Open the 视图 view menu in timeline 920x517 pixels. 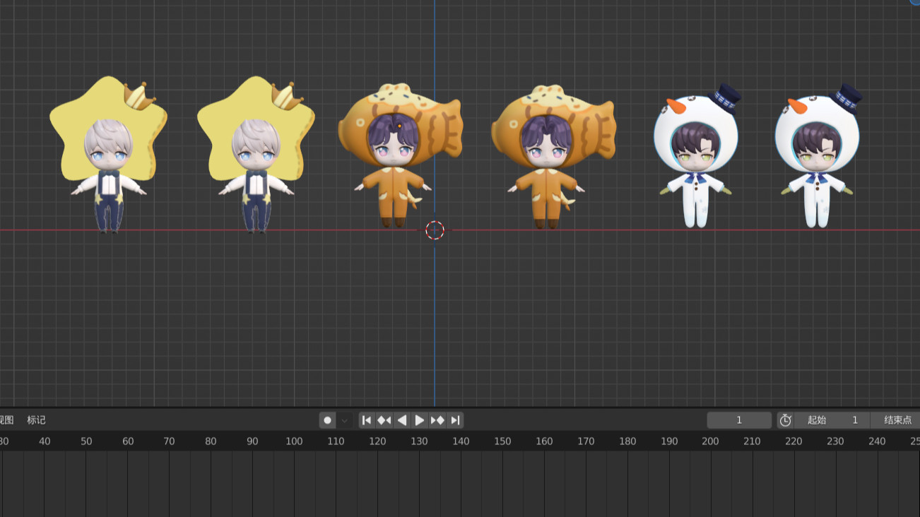click(6, 420)
